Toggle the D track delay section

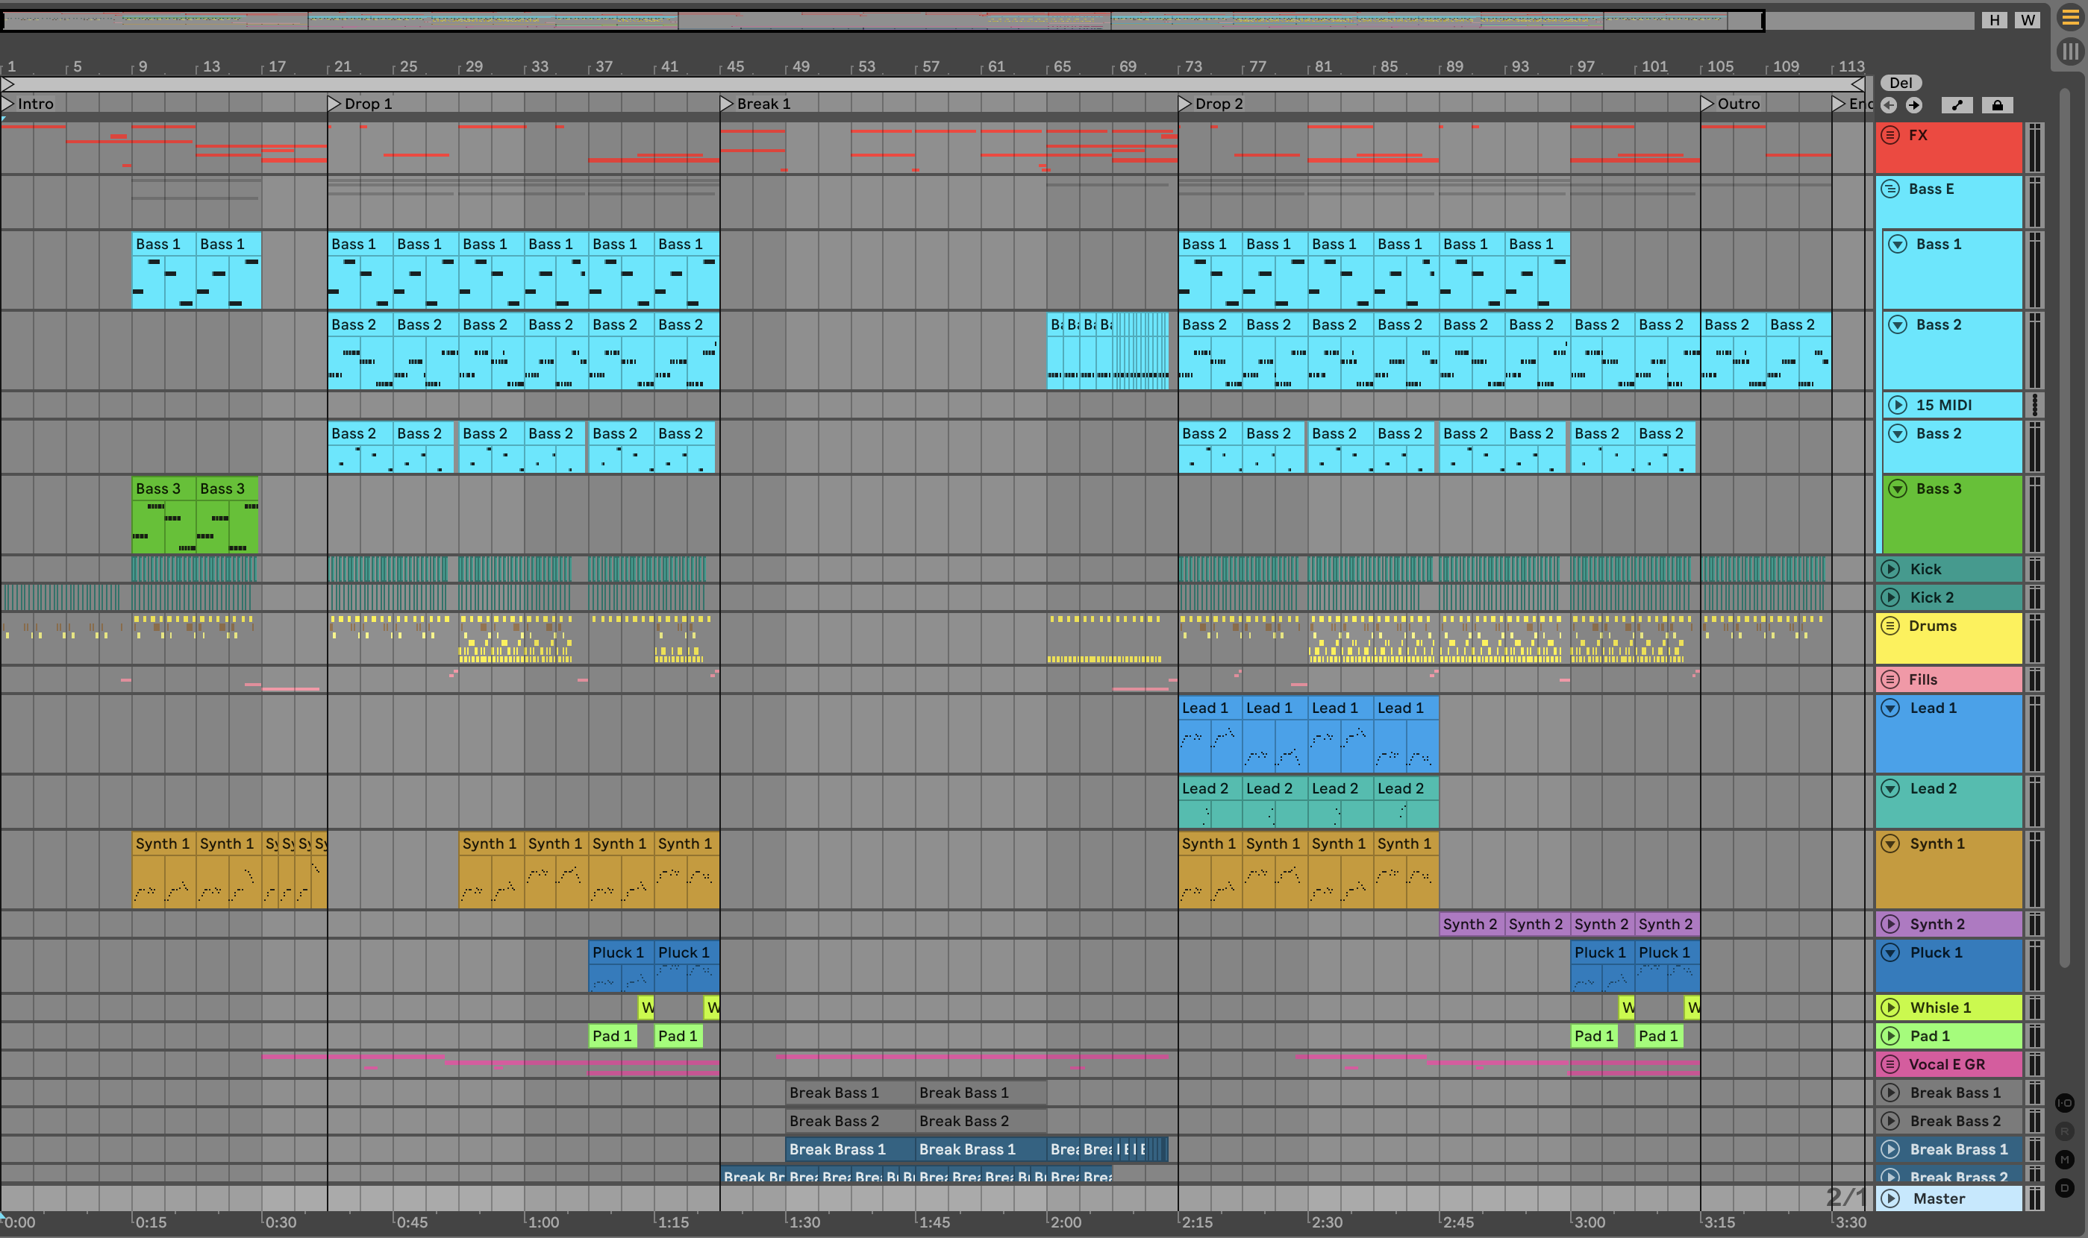2065,1188
